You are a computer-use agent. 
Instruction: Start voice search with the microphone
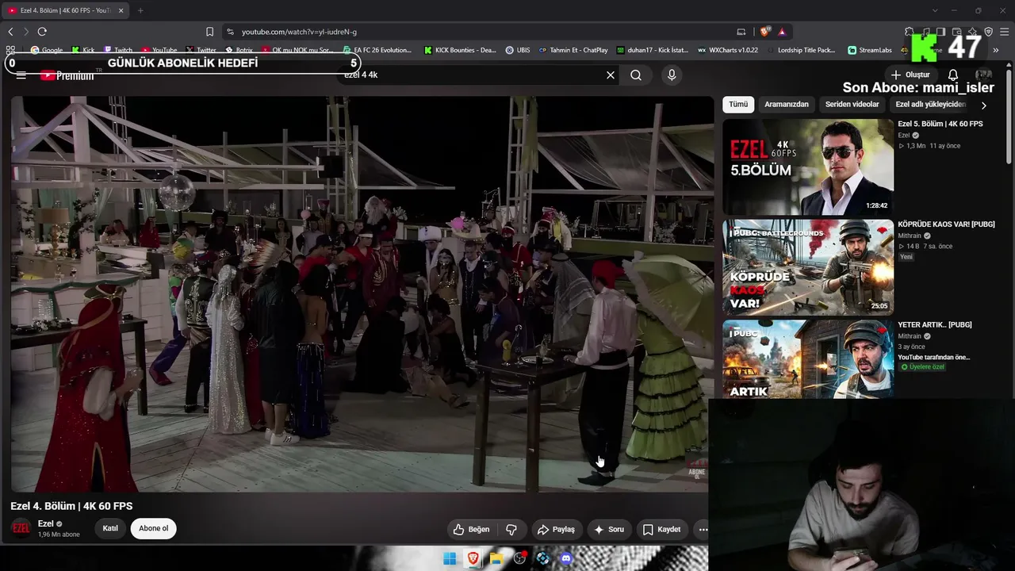(x=672, y=75)
